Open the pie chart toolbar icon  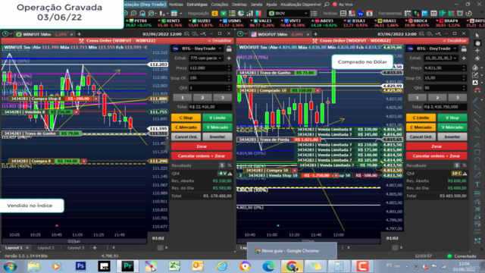click(241, 14)
